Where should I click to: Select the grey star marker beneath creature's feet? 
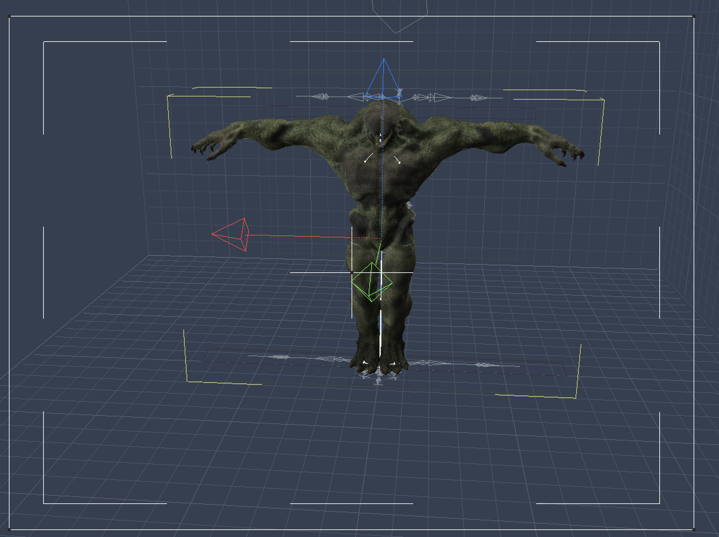pos(378,381)
